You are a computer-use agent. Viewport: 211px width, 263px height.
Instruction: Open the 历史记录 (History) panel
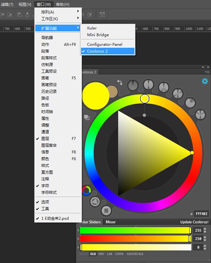[x=58, y=91]
